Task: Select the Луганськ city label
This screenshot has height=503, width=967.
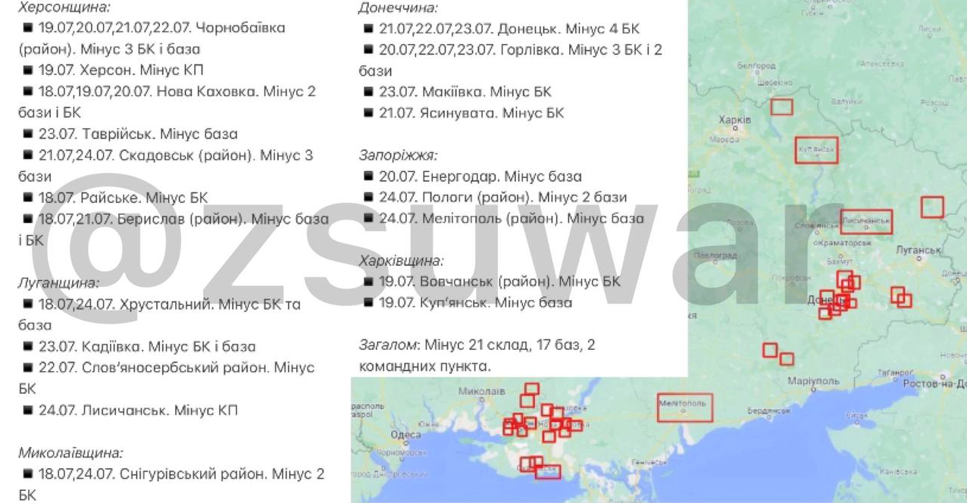Action: [x=918, y=249]
